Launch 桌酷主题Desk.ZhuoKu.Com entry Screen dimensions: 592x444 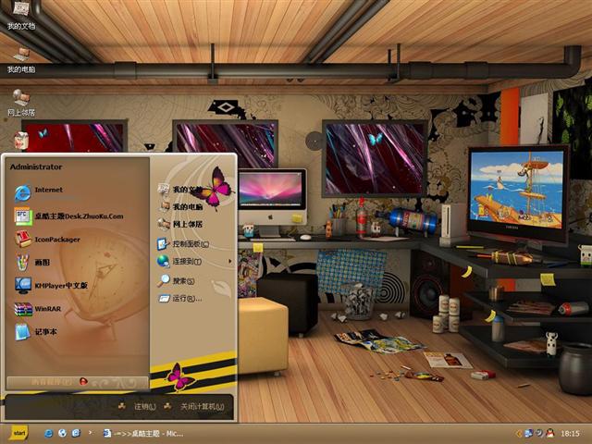coord(68,216)
